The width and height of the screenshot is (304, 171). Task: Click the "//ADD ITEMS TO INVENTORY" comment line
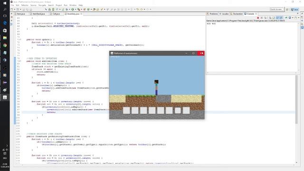click(x=42, y=58)
